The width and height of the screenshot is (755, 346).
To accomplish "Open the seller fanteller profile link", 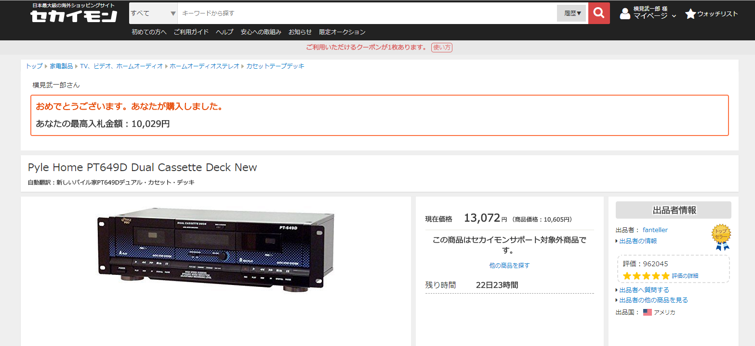I will [655, 230].
